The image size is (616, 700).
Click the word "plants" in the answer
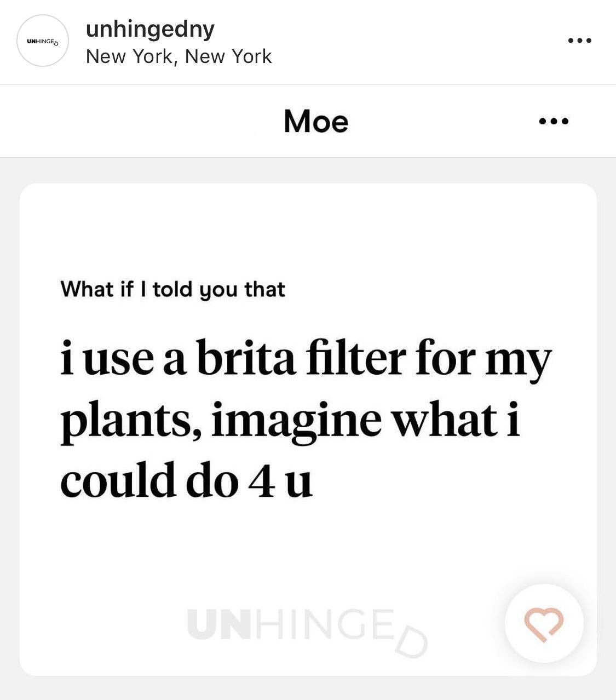pos(131,422)
